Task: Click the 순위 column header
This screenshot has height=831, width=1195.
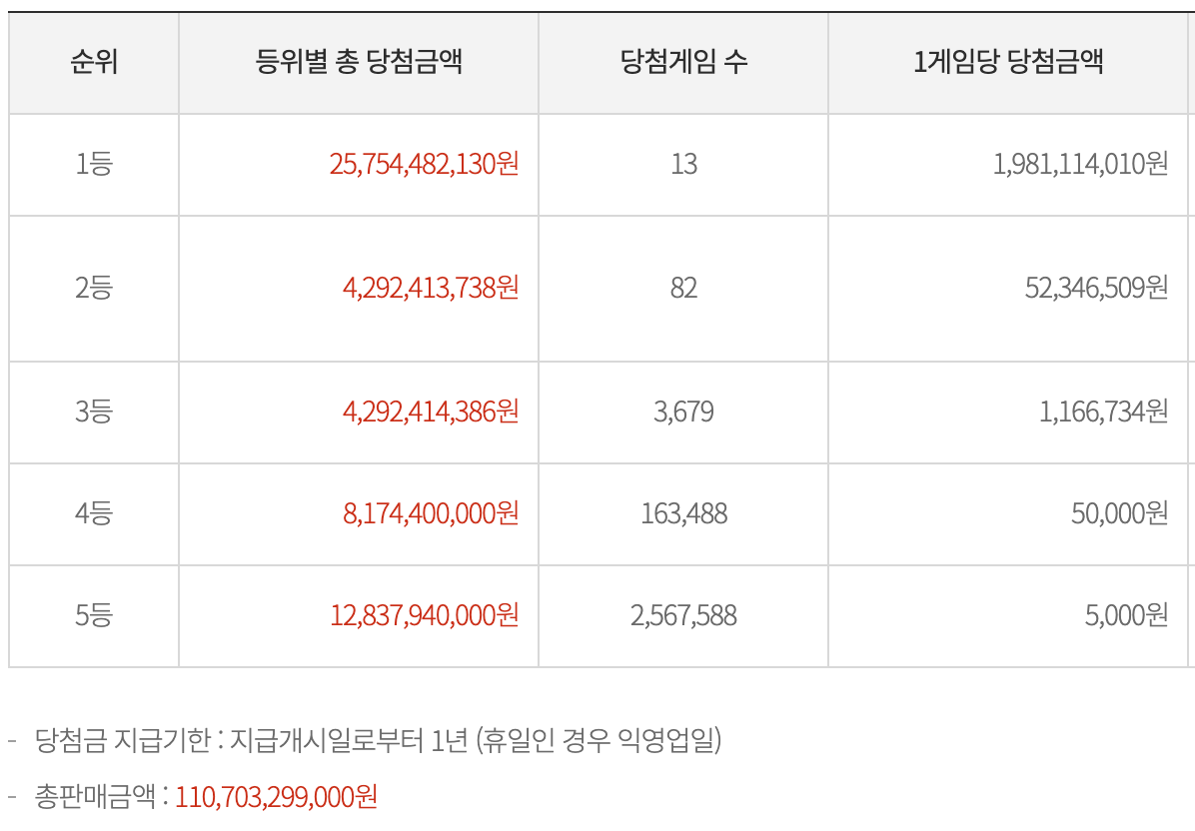Action: [94, 64]
